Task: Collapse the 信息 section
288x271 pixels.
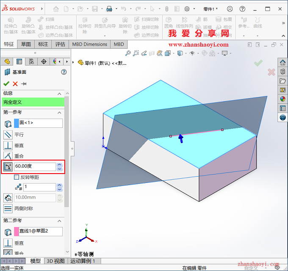Action: pyautogui.click(x=59, y=94)
